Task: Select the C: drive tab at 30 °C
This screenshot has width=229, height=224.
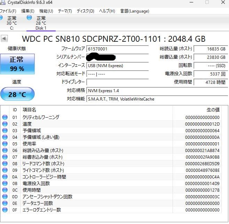Action: [12, 23]
